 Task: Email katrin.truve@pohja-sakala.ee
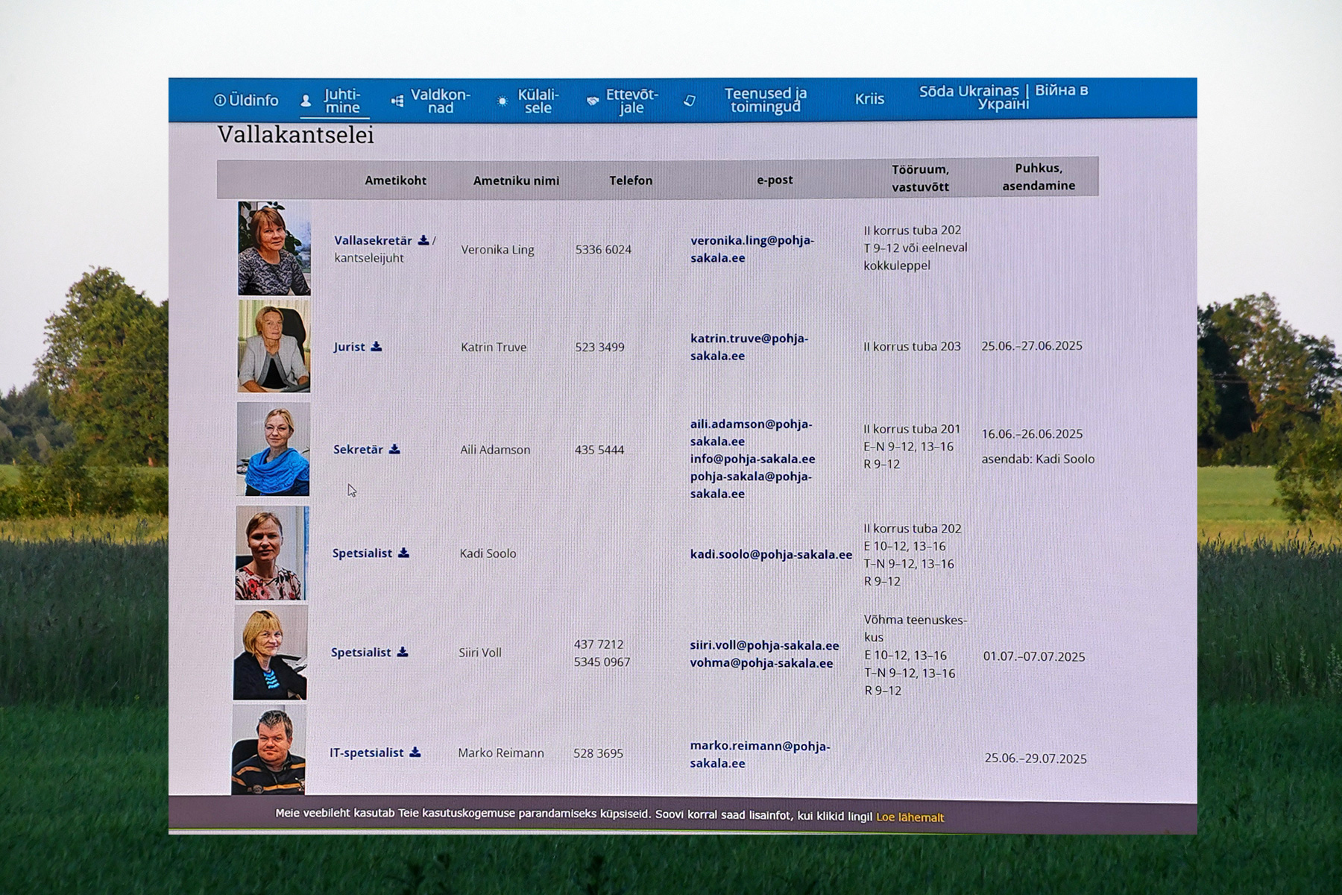[x=749, y=347]
